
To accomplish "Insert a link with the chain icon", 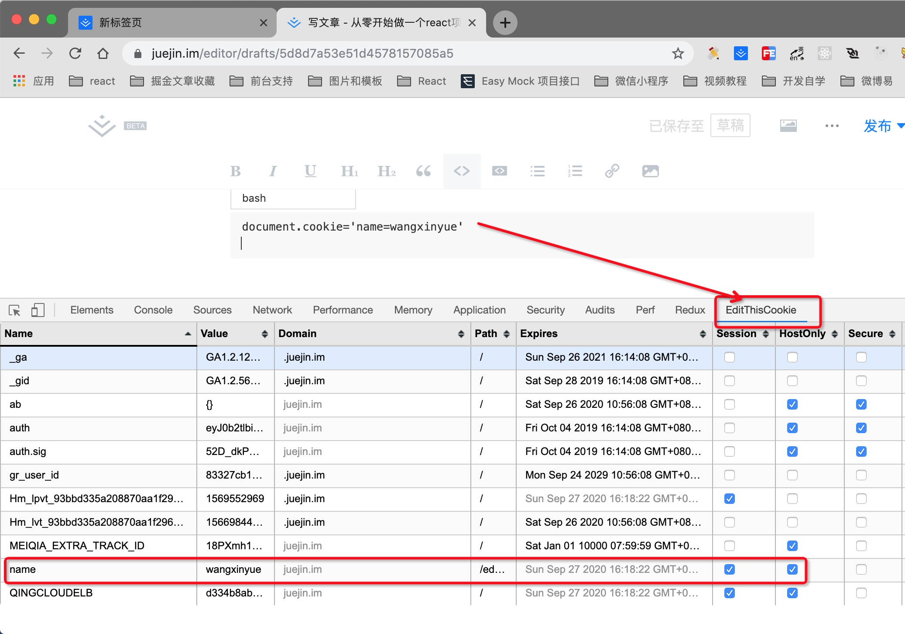I will (612, 171).
